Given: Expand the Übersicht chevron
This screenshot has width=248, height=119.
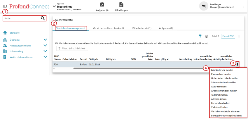Looking at the screenshot, I should [x=45, y=40].
